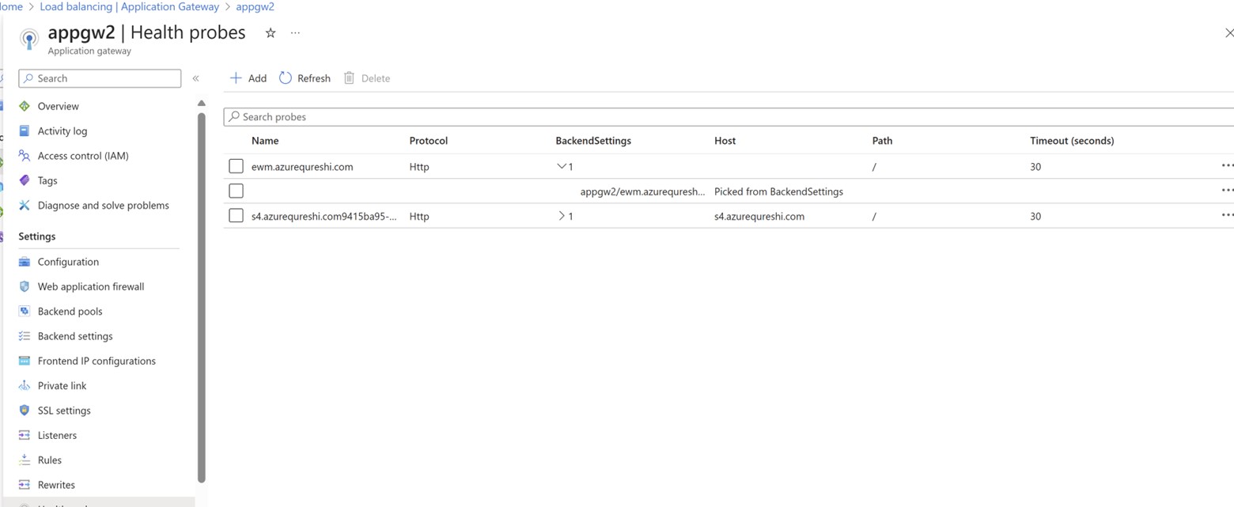Click the plus Add icon
Viewport: 1234px width, 507px height.
236,78
